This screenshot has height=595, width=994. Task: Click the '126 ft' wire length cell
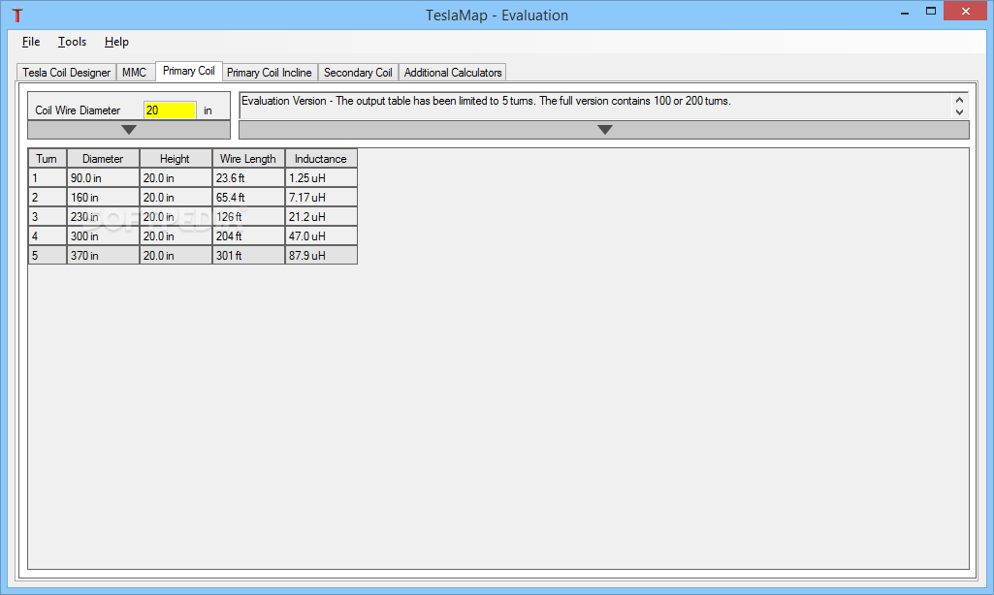click(x=248, y=217)
